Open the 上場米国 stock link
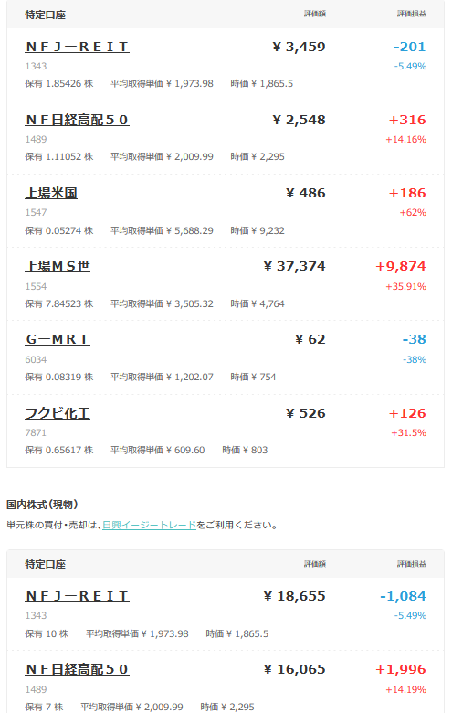 (x=51, y=193)
